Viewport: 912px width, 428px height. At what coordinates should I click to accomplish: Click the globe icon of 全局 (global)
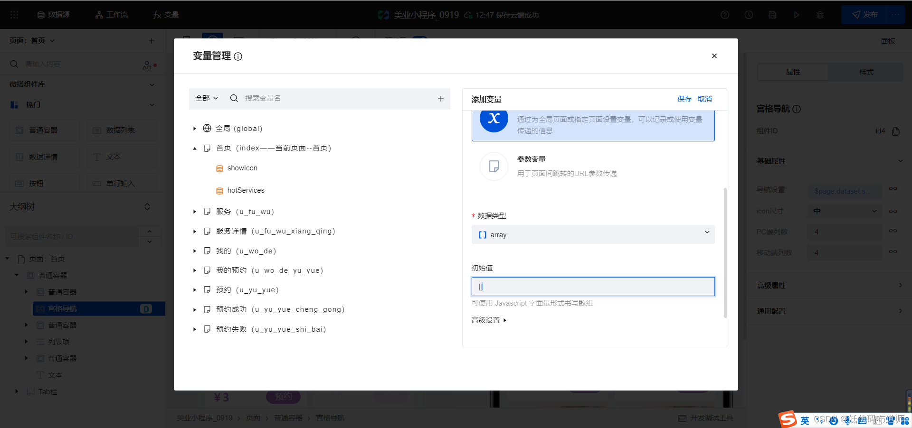pyautogui.click(x=207, y=128)
